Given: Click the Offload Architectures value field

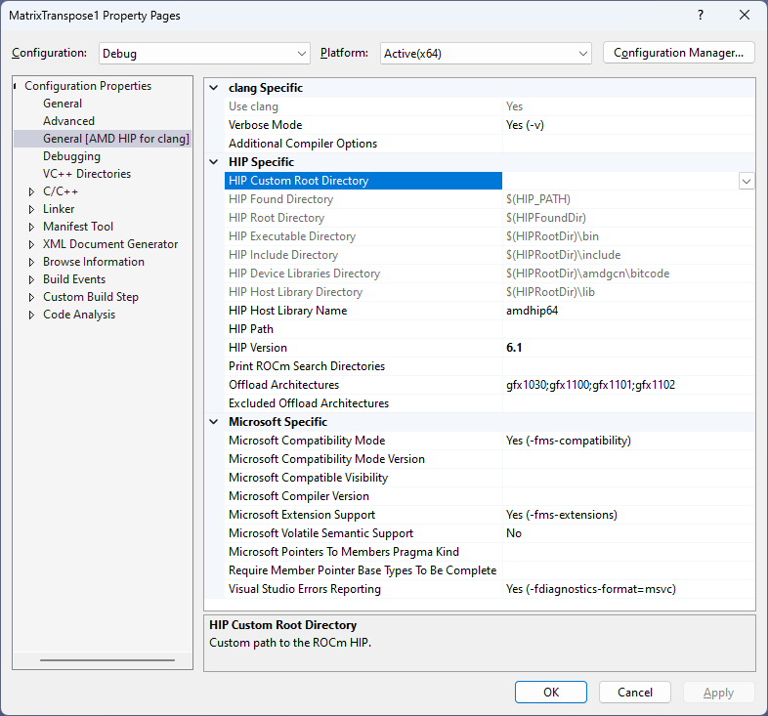Looking at the screenshot, I should tap(625, 385).
